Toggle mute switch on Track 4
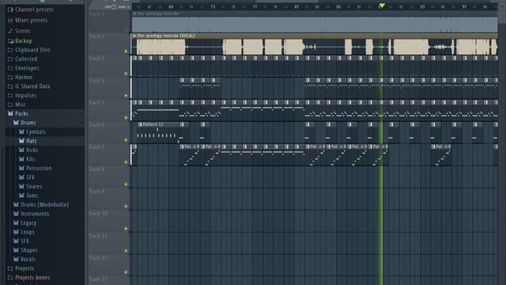506x285 pixels. click(x=126, y=96)
